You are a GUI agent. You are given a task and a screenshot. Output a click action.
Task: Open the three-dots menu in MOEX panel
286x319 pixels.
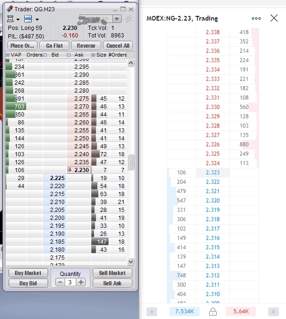click(x=256, y=18)
